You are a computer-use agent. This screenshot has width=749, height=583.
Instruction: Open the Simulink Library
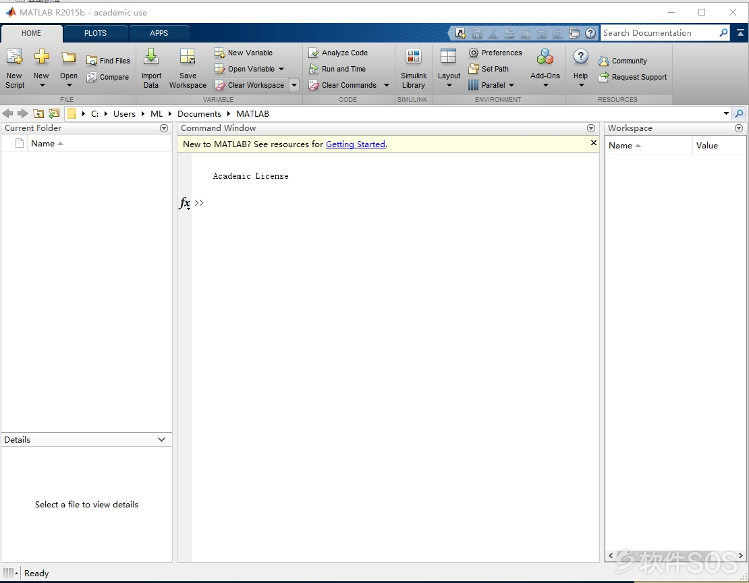tap(414, 68)
